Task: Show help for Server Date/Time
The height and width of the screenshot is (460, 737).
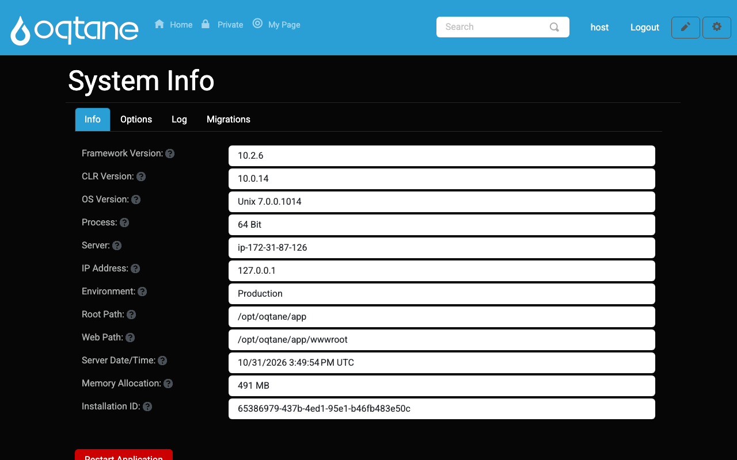Action: point(162,361)
